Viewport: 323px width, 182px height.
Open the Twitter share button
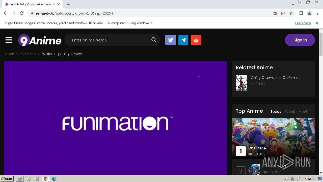[x=171, y=40]
